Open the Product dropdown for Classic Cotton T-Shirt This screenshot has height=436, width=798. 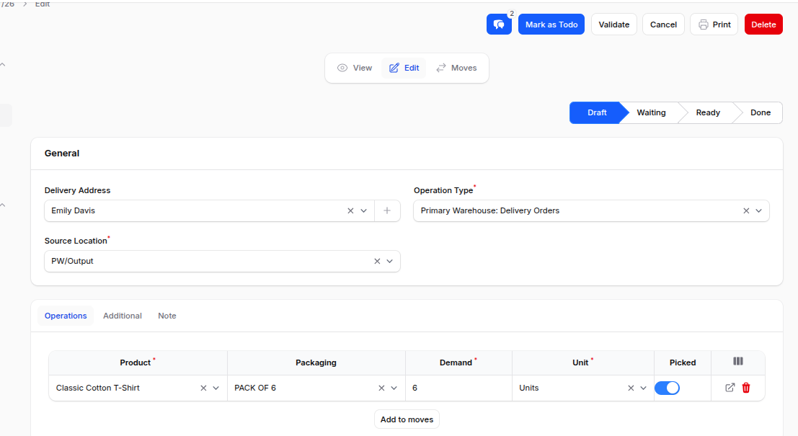(x=215, y=388)
